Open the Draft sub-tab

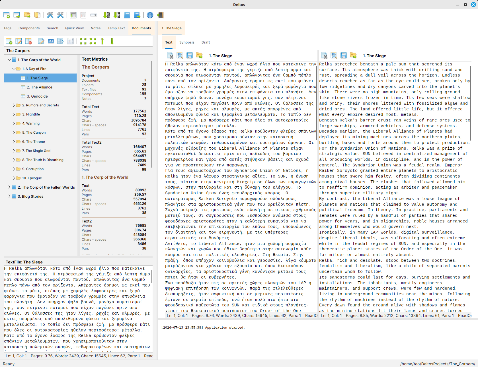pos(206,42)
